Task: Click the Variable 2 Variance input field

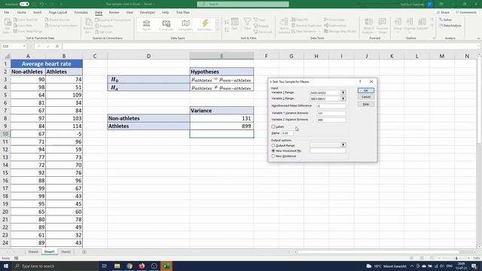Action: coord(331,120)
